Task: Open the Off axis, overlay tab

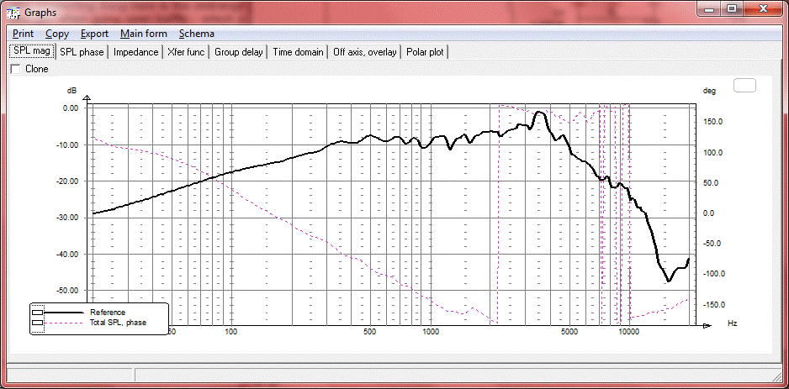Action: [x=365, y=52]
